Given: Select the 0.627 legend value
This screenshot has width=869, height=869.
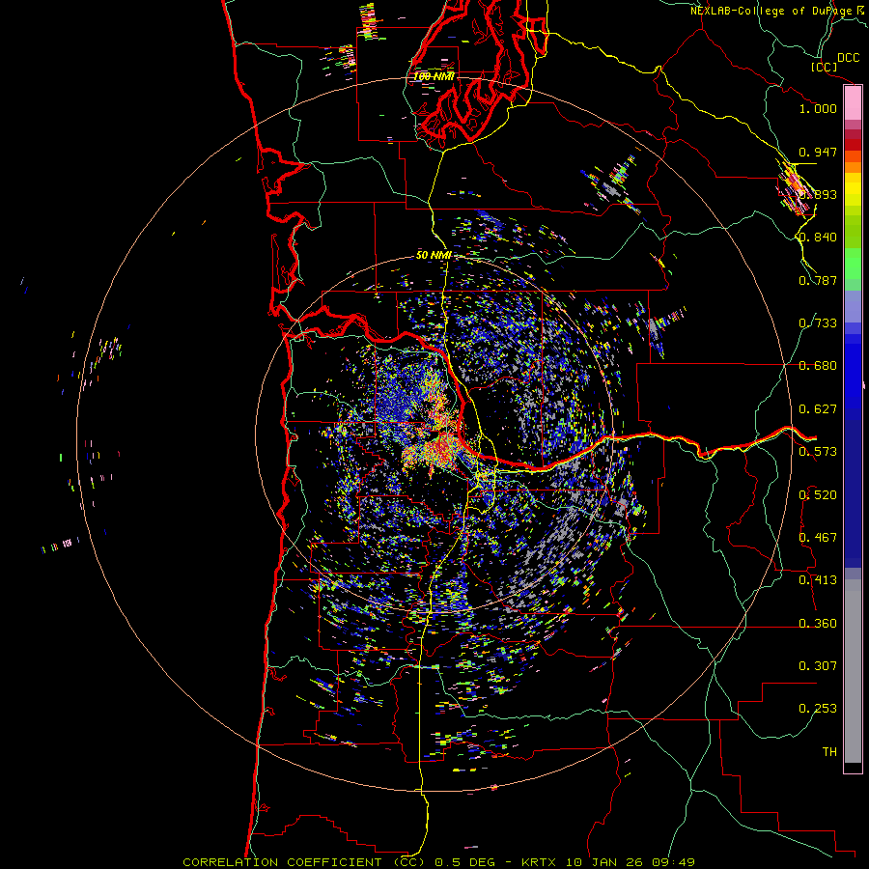Looking at the screenshot, I should (818, 409).
